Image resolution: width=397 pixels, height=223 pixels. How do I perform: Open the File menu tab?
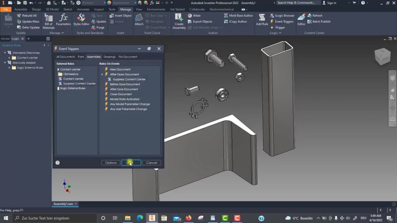[6, 10]
